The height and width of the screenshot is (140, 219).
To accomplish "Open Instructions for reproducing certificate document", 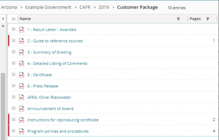I will [63, 120].
